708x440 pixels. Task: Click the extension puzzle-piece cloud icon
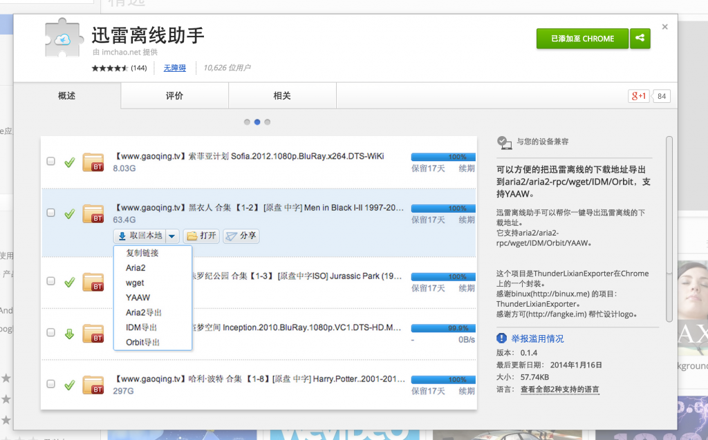(64, 39)
